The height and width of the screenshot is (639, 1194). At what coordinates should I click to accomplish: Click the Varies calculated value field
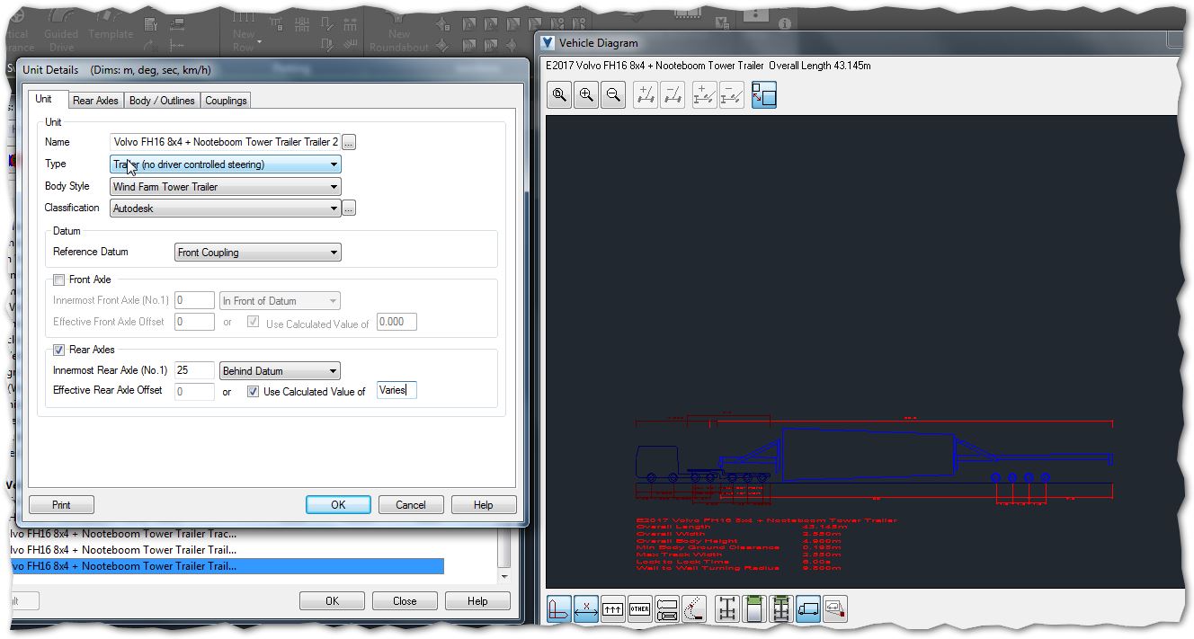coord(397,390)
